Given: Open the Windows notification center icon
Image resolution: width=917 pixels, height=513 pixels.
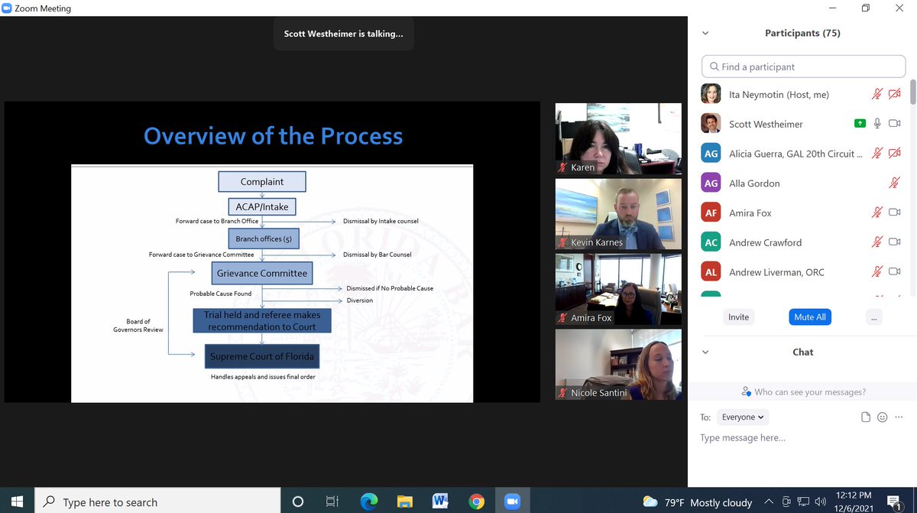Looking at the screenshot, I should click(x=895, y=502).
